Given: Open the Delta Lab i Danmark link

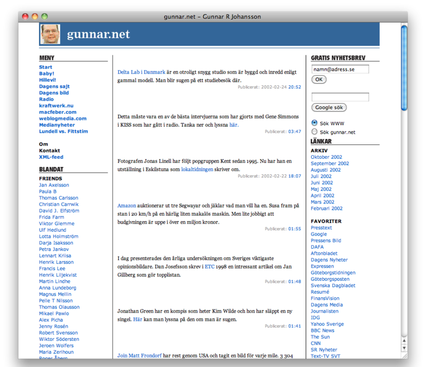Looking at the screenshot, I should pyautogui.click(x=141, y=72).
